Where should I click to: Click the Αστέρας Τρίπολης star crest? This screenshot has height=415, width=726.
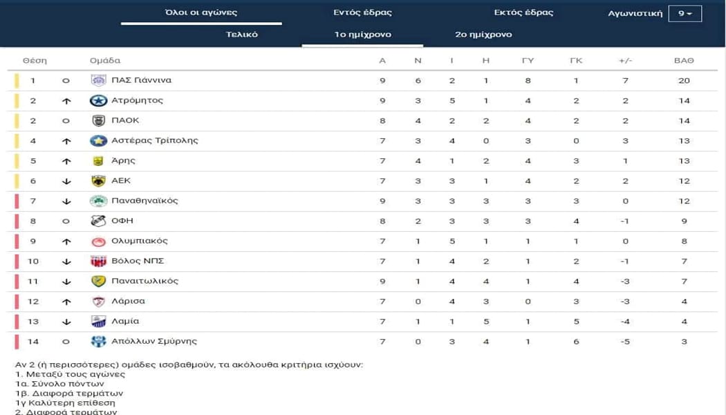click(x=98, y=140)
